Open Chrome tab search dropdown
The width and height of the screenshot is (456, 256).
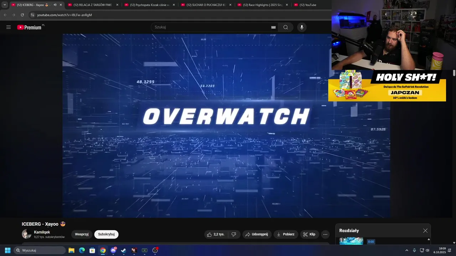coord(5,5)
